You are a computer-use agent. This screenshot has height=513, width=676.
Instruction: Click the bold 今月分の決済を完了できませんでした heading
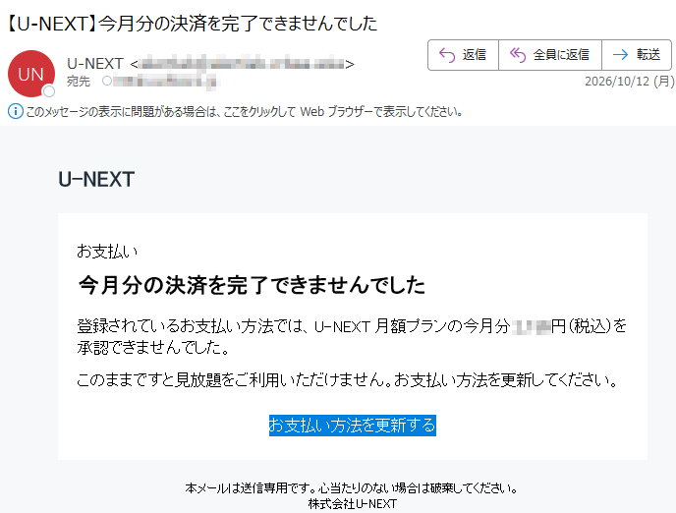[x=252, y=285]
